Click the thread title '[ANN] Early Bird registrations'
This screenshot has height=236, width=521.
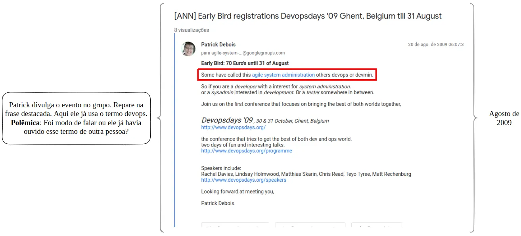tap(308, 16)
